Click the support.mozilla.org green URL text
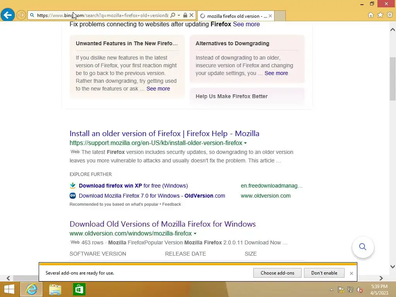 (x=156, y=143)
